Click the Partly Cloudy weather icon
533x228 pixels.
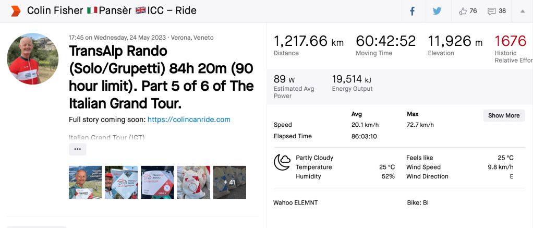[282, 162]
